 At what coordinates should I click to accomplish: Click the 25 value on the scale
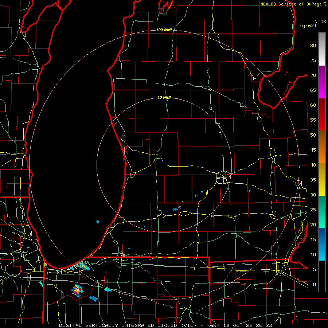[313, 210]
